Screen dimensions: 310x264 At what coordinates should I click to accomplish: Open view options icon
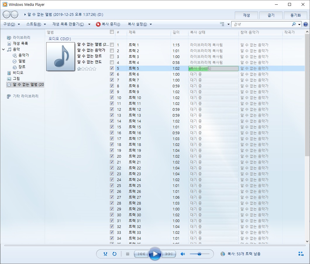(x=222, y=24)
